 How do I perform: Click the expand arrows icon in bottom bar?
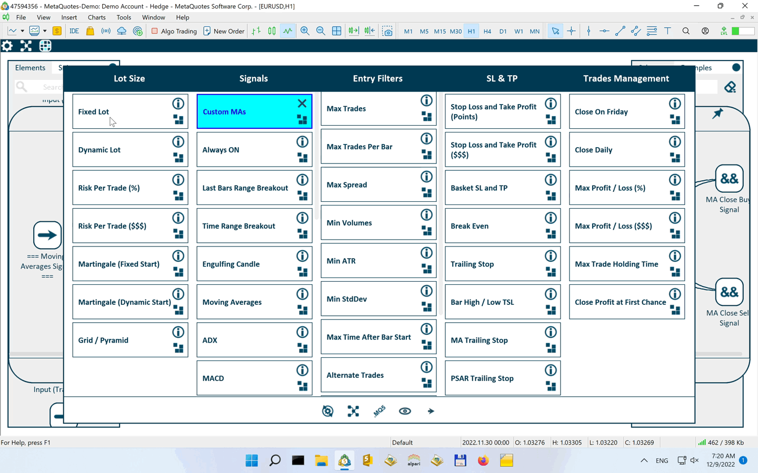(x=353, y=411)
